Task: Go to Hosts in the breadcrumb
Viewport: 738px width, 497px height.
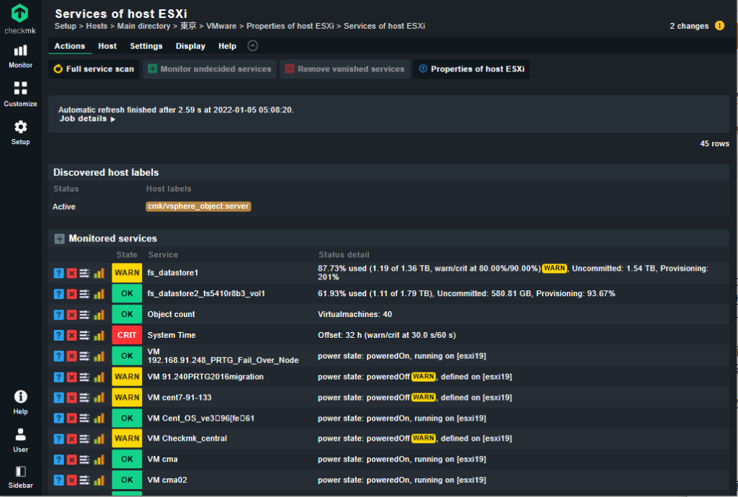Action: pos(97,26)
